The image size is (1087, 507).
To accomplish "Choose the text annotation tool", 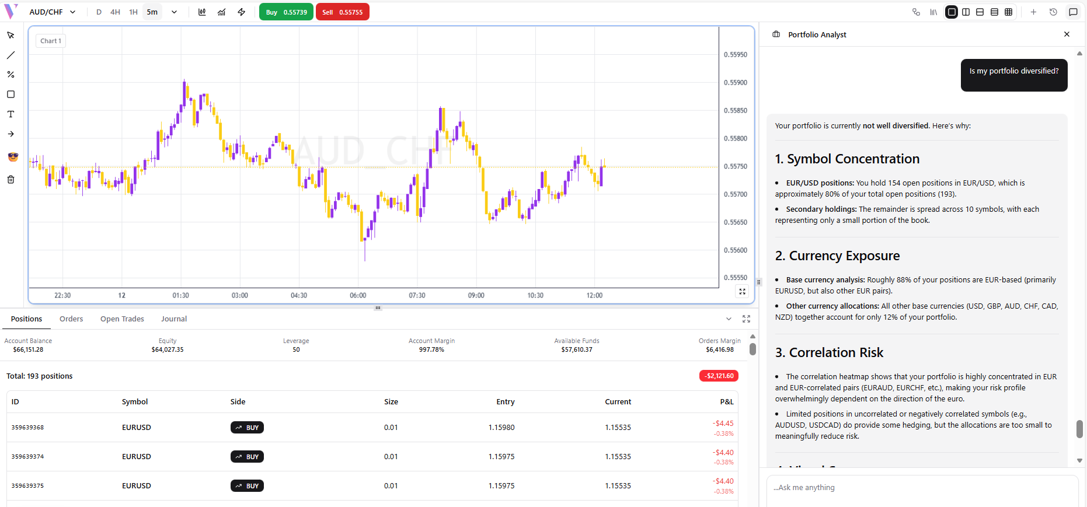I will 11,114.
